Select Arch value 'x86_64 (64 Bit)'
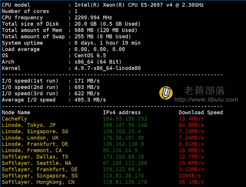This screenshot has height=187, width=246. click(x=98, y=62)
